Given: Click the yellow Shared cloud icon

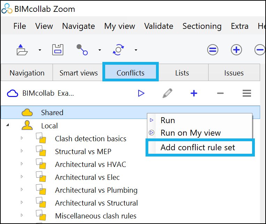Looking at the screenshot, I should click(27, 112).
